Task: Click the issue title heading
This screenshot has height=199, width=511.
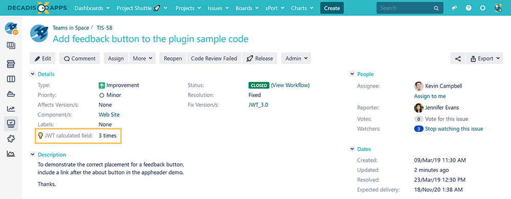Action: (x=151, y=39)
